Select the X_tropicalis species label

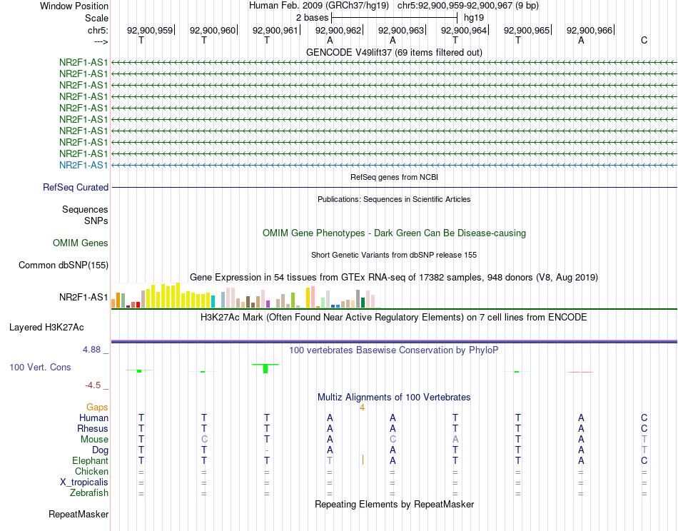pyautogui.click(x=84, y=482)
